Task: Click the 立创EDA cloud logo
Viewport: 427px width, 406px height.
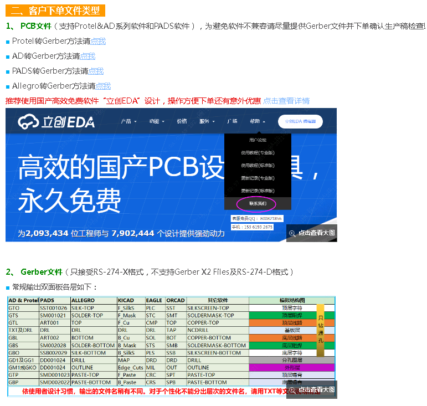Action: pyautogui.click(x=56, y=122)
